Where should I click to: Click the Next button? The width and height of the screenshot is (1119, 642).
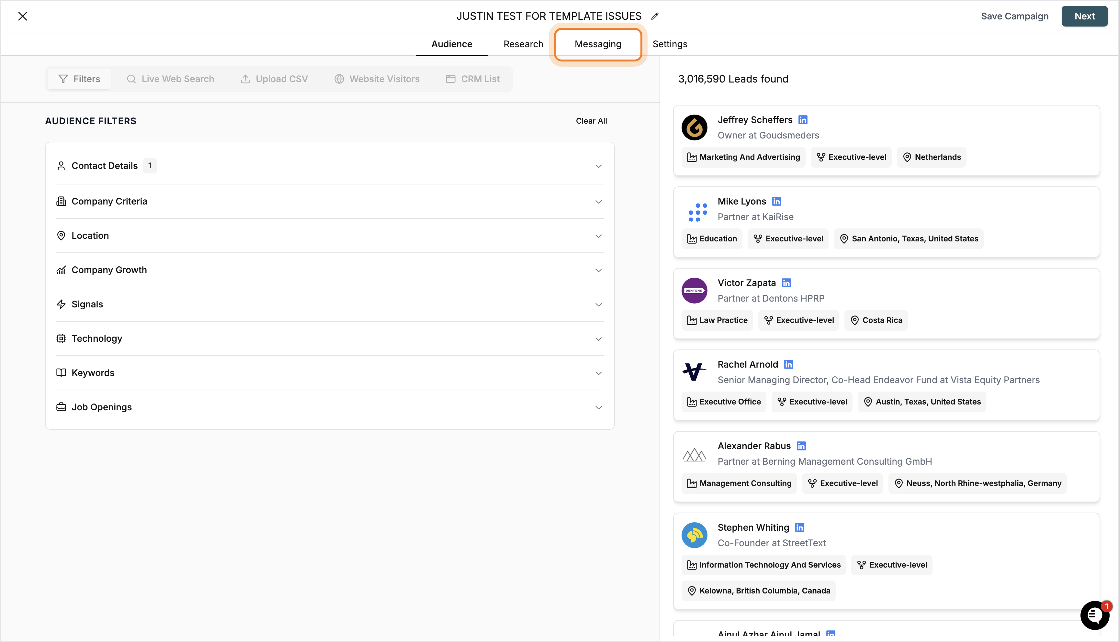(1085, 16)
